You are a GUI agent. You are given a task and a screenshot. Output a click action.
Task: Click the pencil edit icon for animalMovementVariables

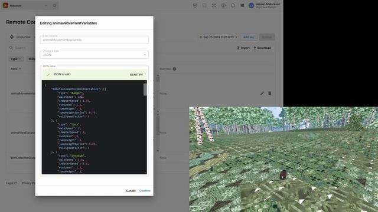262,93
